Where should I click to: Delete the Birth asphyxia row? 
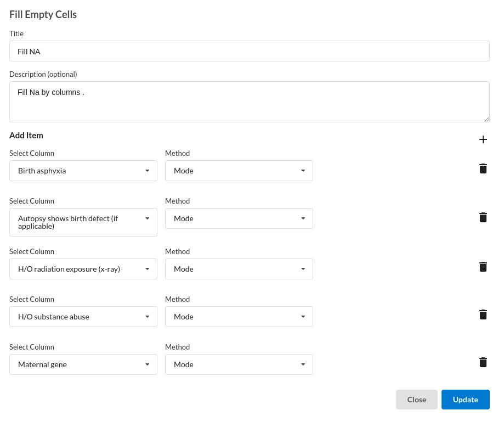[483, 168]
